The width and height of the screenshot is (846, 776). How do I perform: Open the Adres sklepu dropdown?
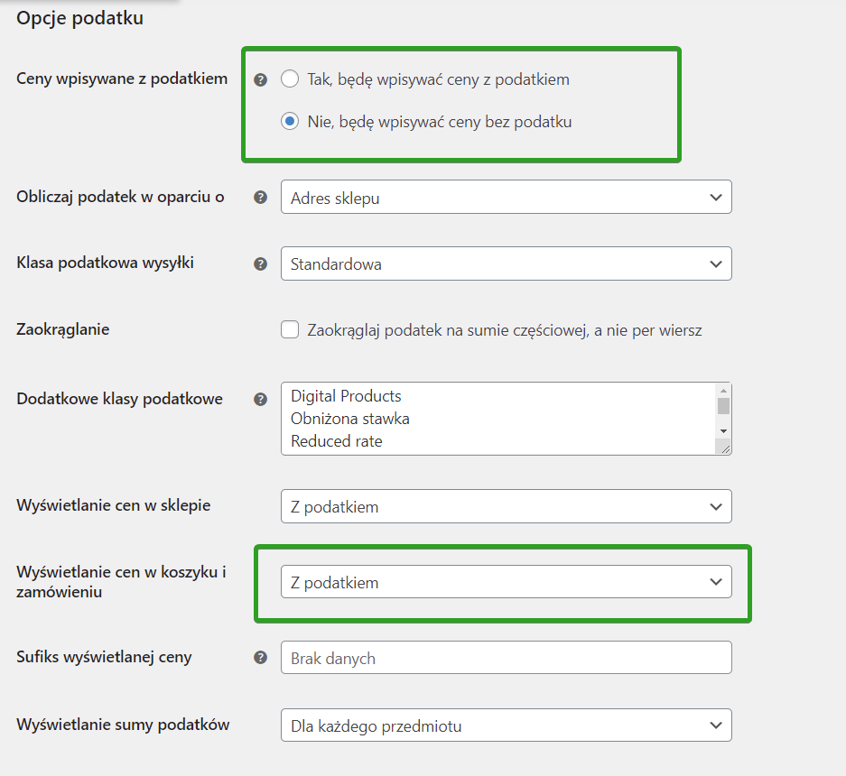click(507, 198)
